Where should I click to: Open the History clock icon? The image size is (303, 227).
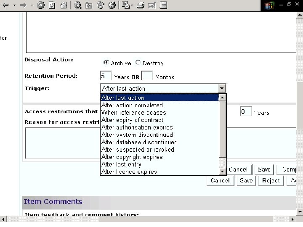(112, 5)
